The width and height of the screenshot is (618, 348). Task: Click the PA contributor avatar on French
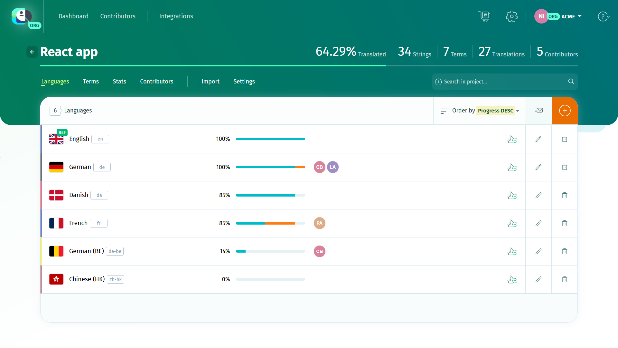tap(320, 223)
